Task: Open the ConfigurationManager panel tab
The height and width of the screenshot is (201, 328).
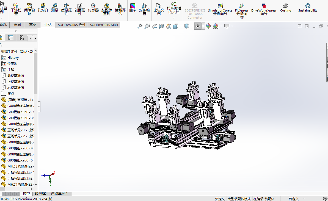Action: tap(21, 38)
